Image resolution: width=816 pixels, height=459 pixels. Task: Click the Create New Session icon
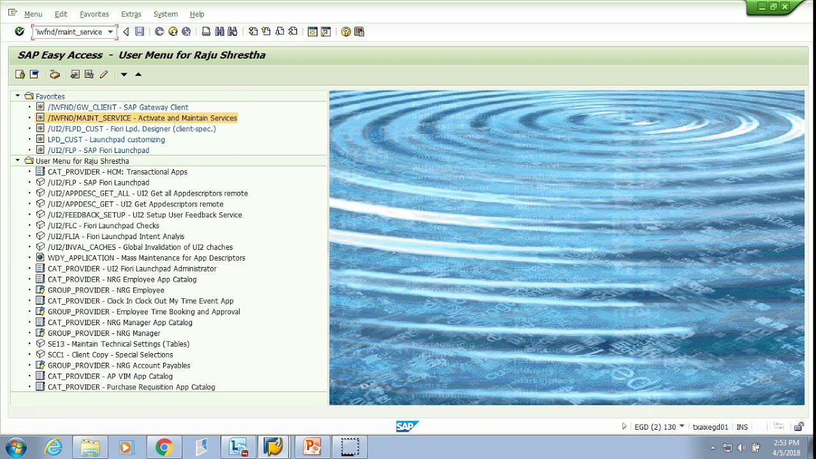[x=312, y=32]
